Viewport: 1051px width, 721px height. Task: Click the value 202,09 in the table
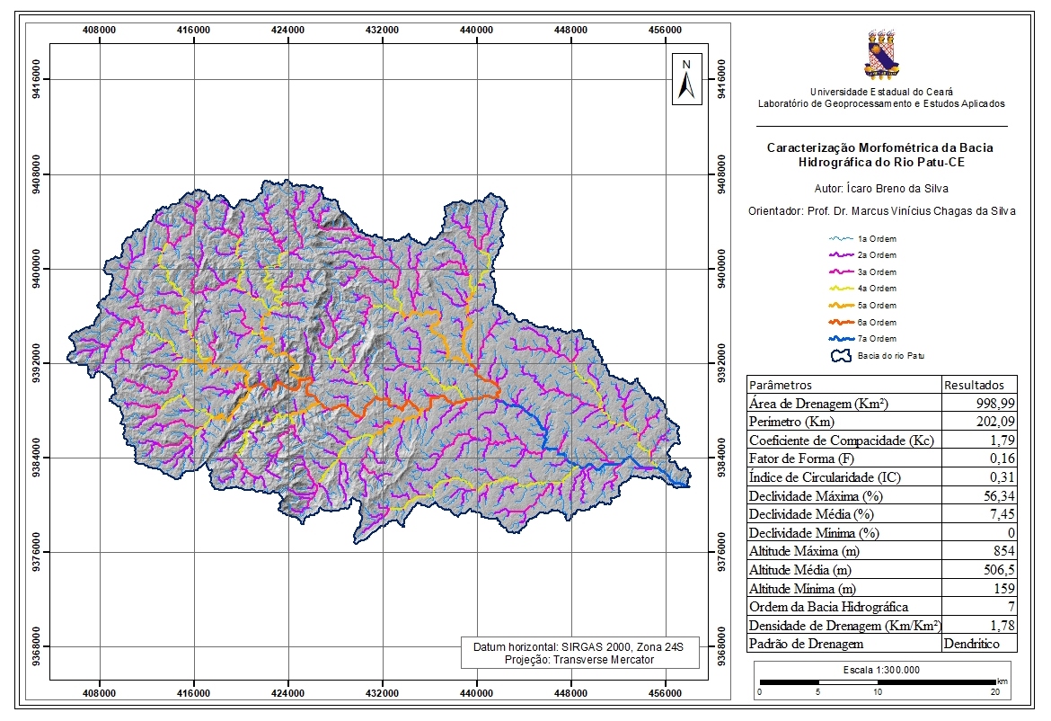995,422
